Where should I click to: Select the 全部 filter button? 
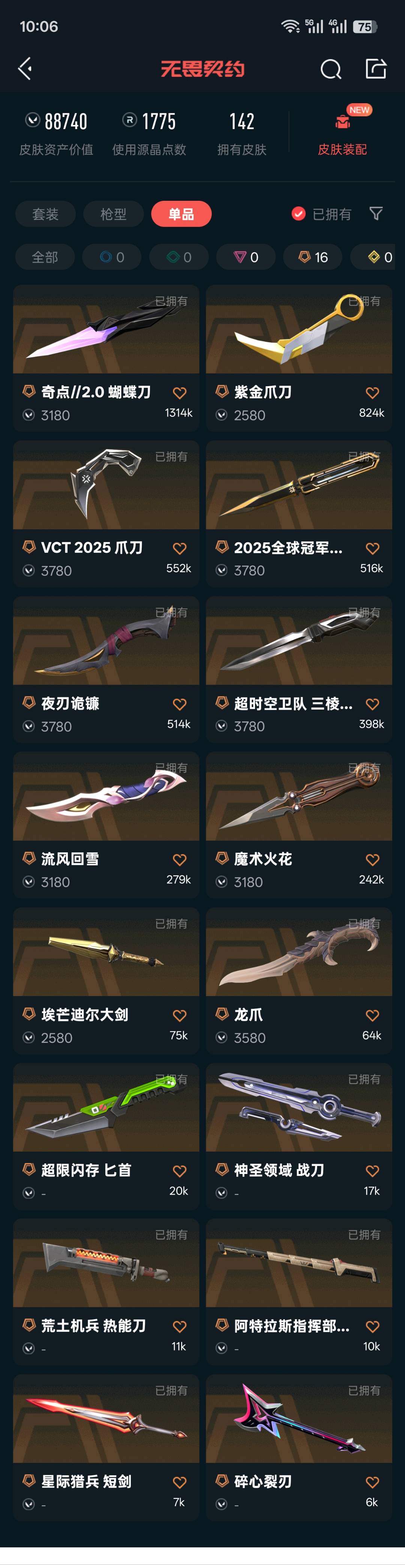pyautogui.click(x=45, y=257)
